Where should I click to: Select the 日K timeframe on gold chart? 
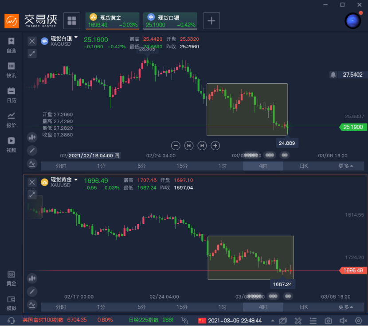[x=303, y=307]
